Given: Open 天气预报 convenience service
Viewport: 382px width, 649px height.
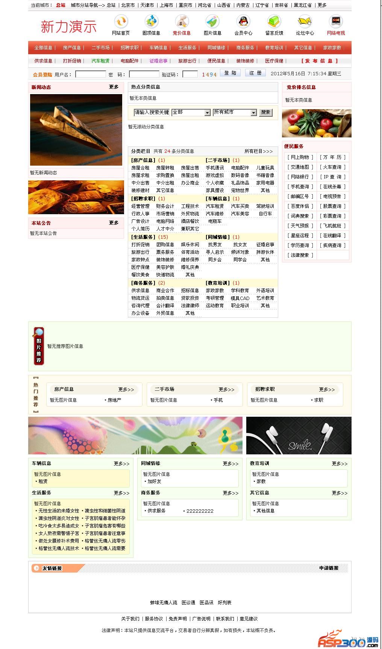Looking at the screenshot, I should [x=300, y=226].
